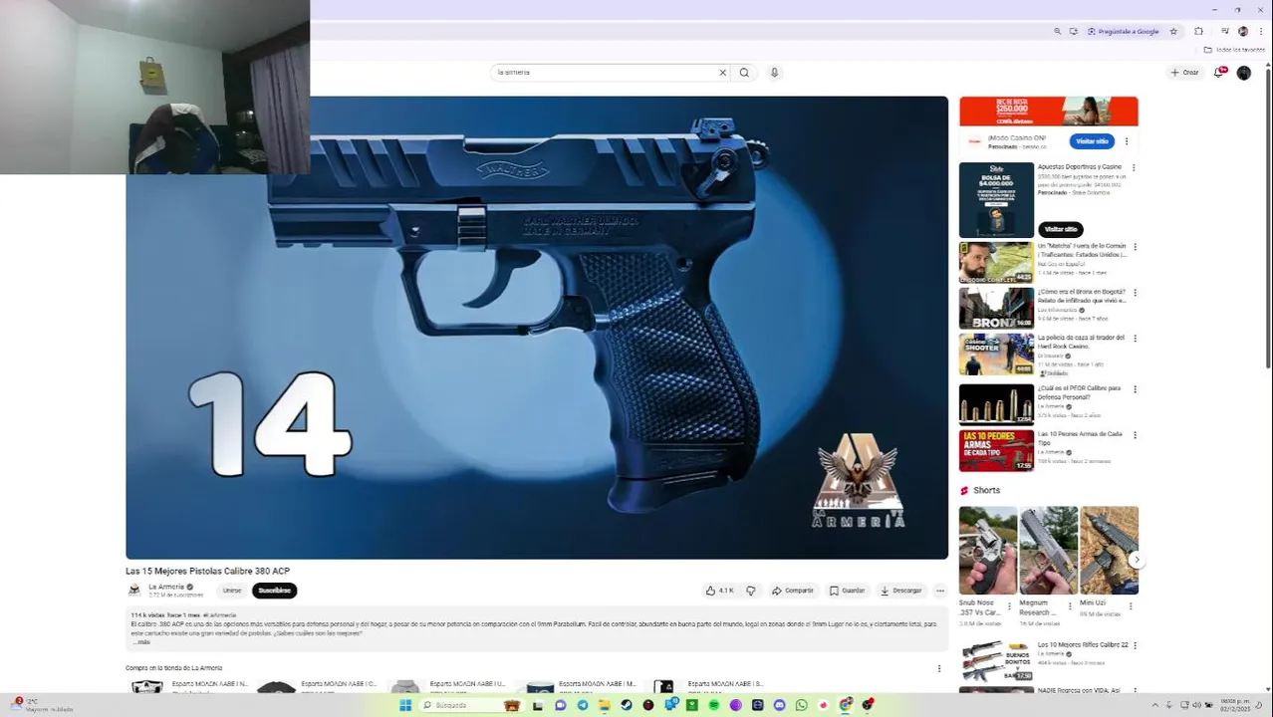This screenshot has height=717, width=1273.
Task: Open Las 10 Peores Armas thumbnail
Action: coord(996,450)
